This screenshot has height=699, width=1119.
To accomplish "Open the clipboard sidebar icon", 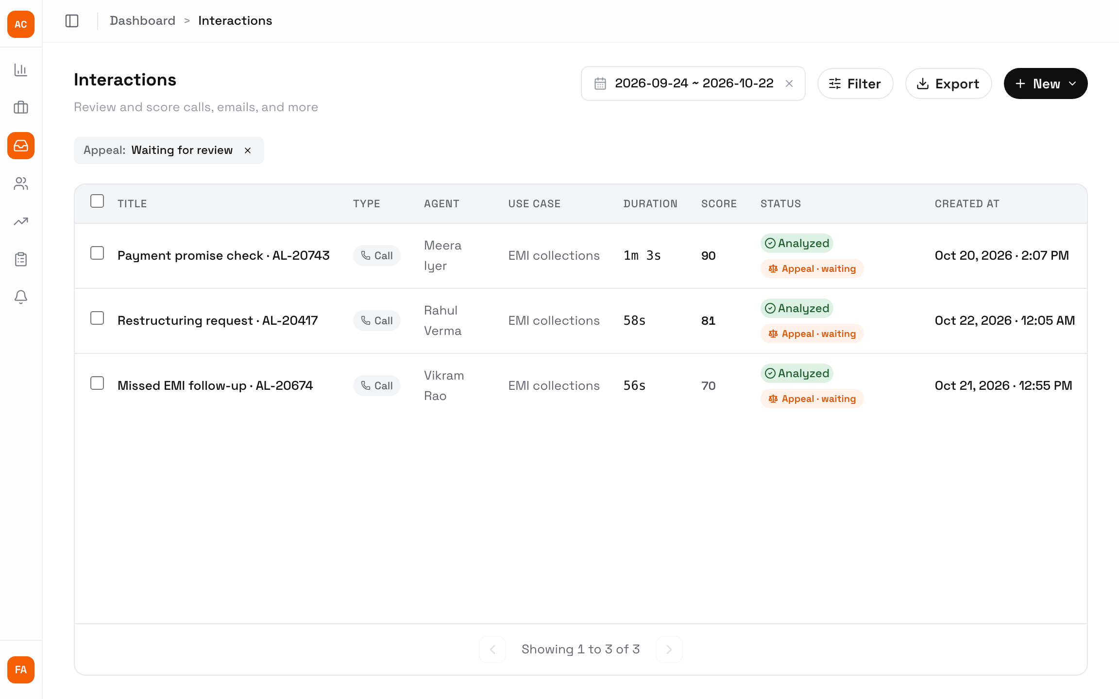I will [21, 259].
